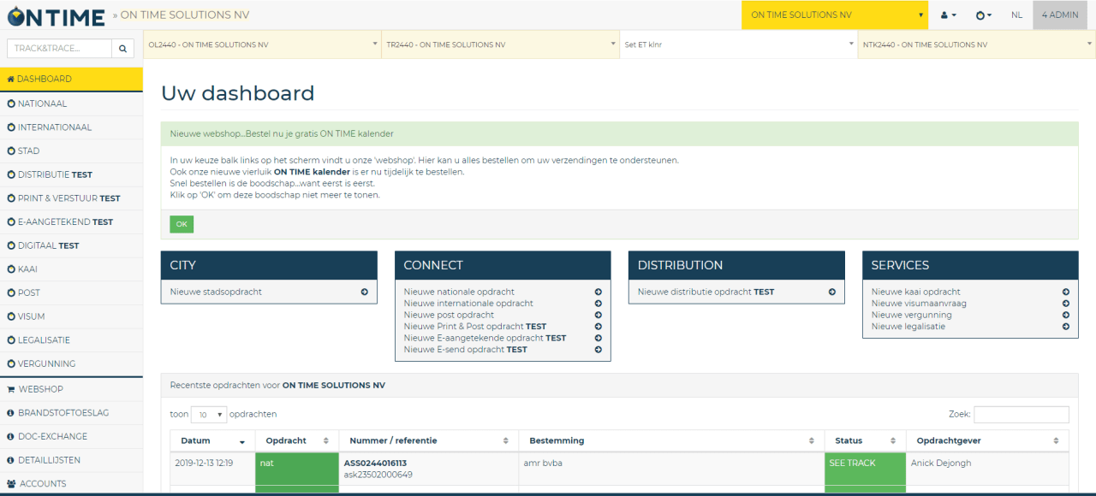The image size is (1096, 496).
Task: Expand the TR2440 account dropdown
Action: 500,44
